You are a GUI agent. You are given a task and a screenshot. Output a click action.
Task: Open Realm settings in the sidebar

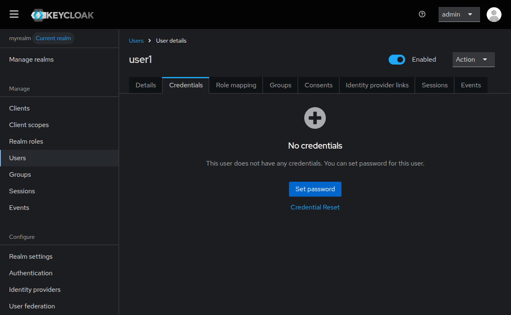click(x=59, y=257)
